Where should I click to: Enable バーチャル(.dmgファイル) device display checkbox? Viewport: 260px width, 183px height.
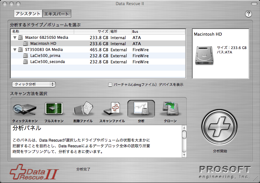[x=110, y=85]
